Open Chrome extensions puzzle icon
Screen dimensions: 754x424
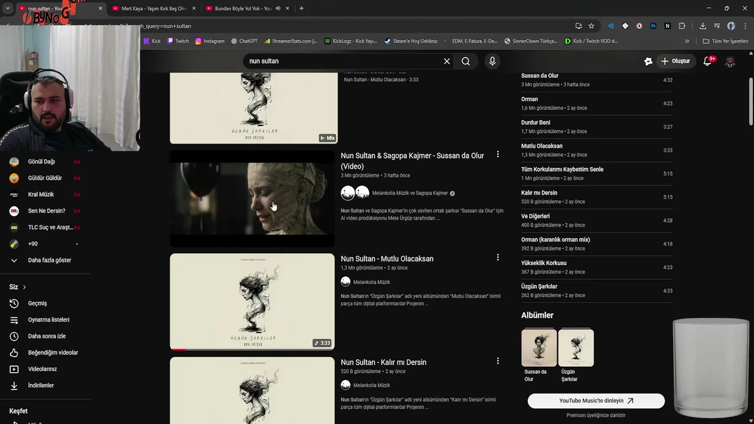682,26
